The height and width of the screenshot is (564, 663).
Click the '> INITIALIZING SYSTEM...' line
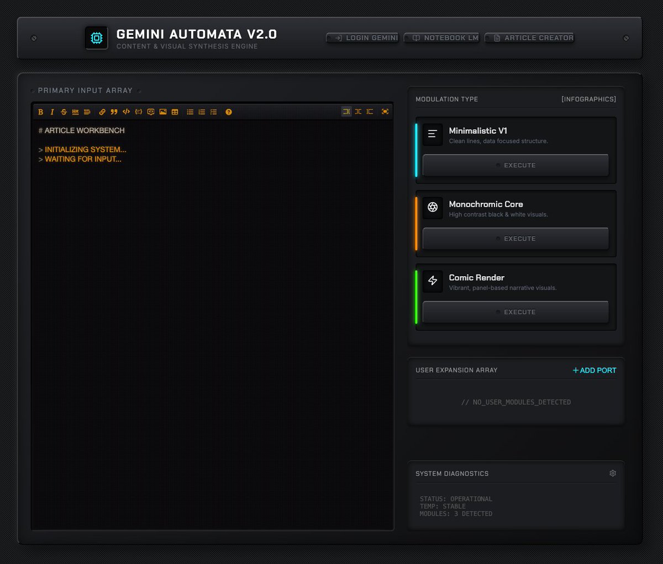[82, 150]
